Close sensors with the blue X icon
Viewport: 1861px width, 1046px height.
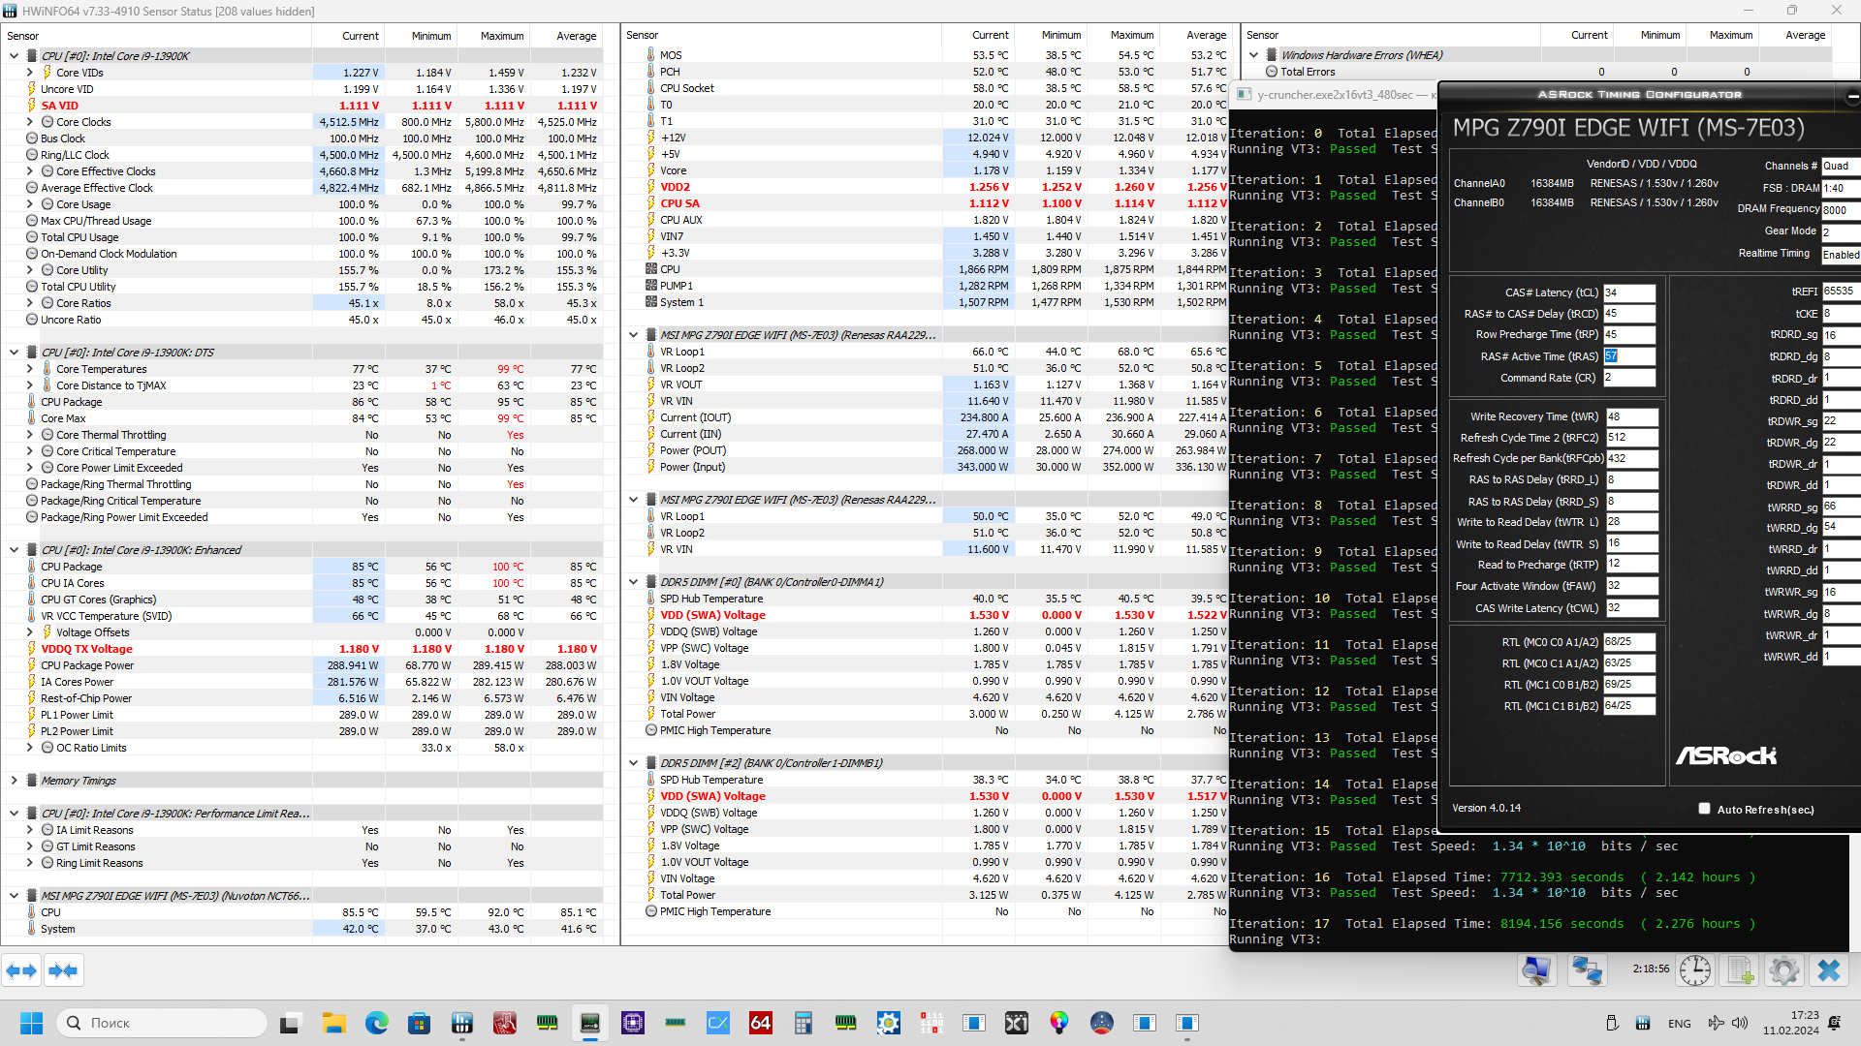pos(1829,970)
